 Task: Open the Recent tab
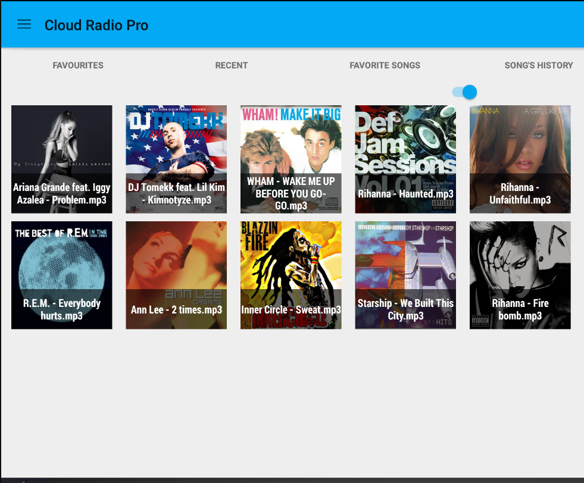[231, 65]
